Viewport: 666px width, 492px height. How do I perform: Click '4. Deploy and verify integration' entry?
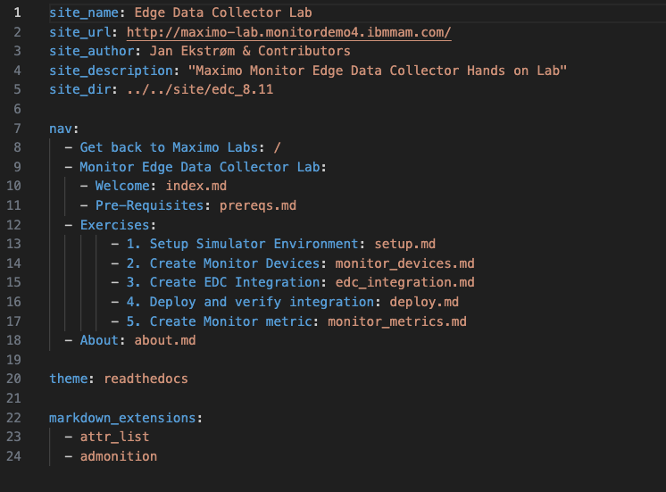(250, 302)
